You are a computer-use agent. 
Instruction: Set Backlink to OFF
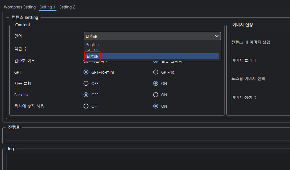click(x=86, y=95)
